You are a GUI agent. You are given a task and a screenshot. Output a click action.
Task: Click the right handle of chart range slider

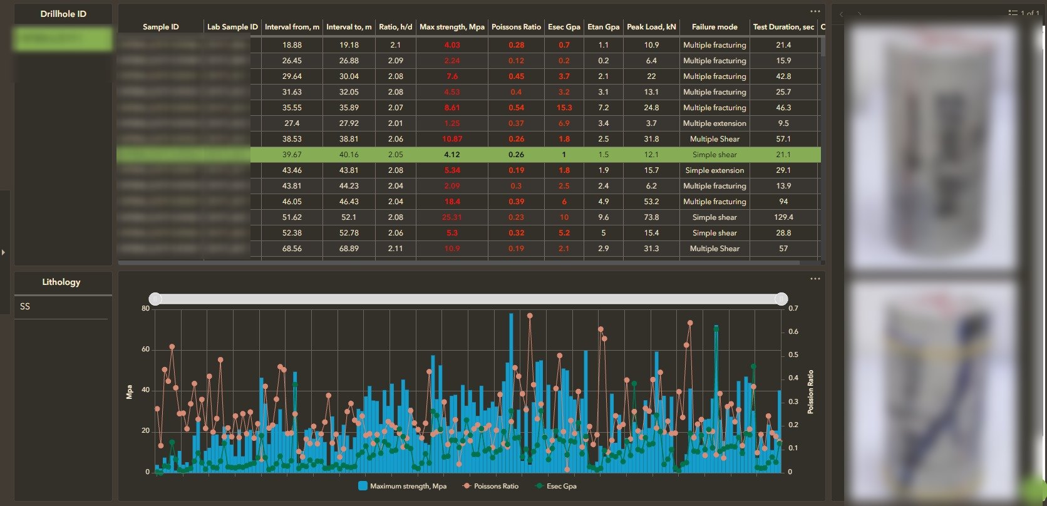point(781,299)
